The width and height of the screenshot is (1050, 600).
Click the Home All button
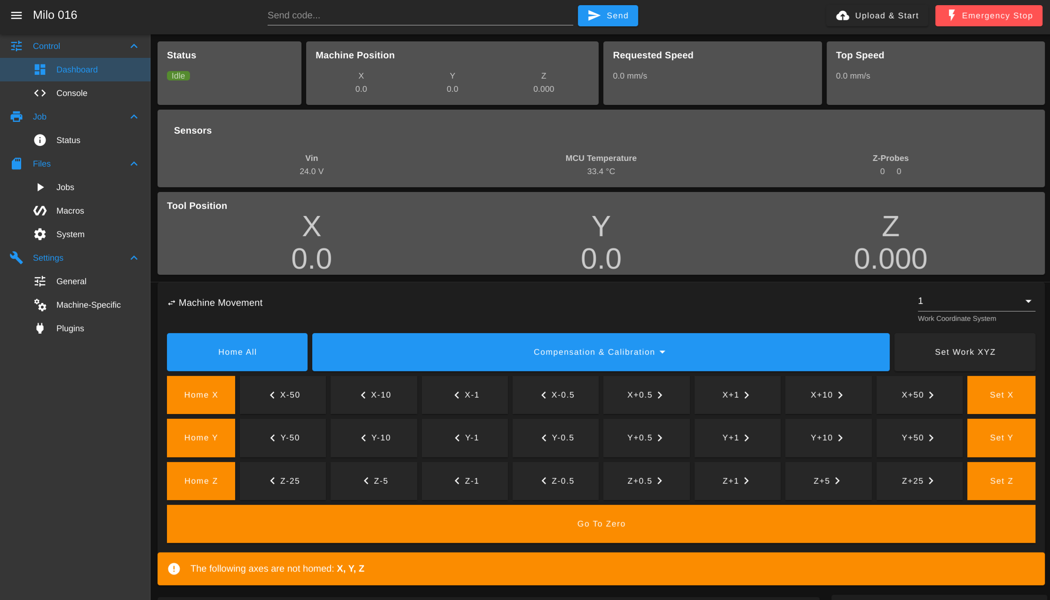237,352
